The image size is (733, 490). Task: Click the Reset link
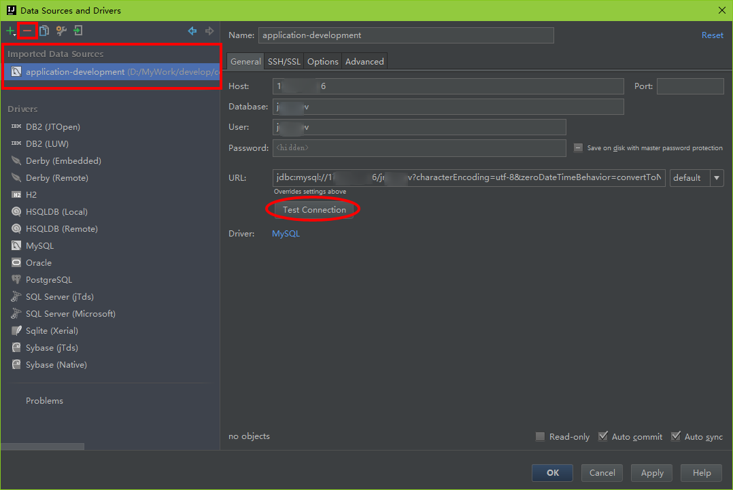click(x=712, y=35)
